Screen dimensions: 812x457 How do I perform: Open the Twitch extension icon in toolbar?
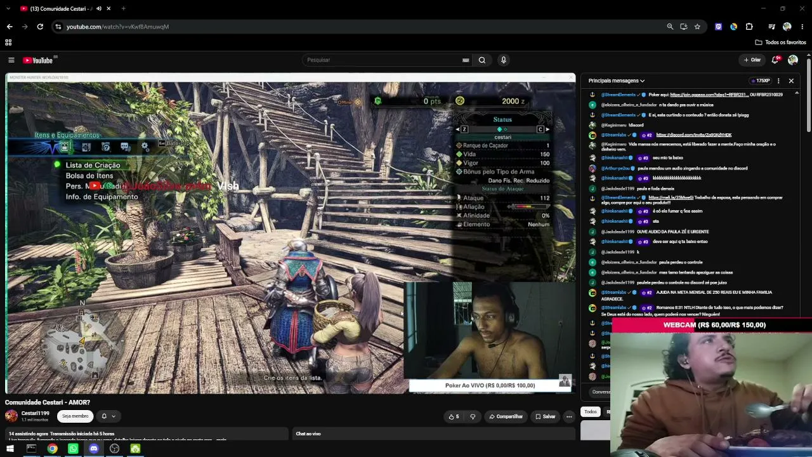718,27
